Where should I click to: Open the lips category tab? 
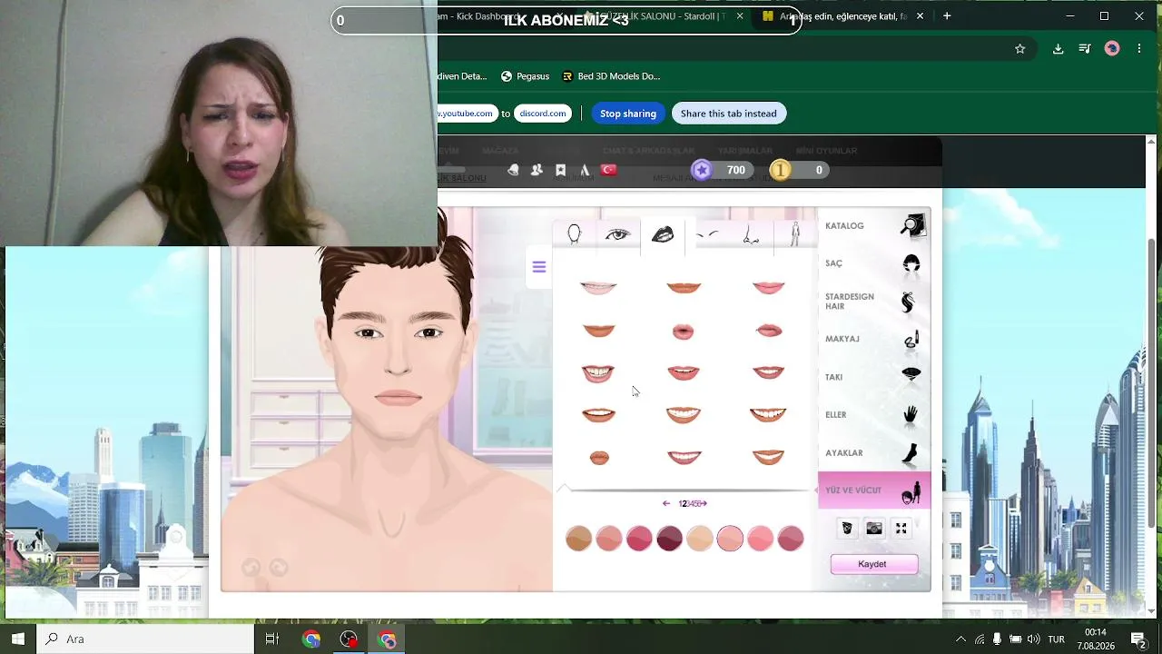click(663, 235)
